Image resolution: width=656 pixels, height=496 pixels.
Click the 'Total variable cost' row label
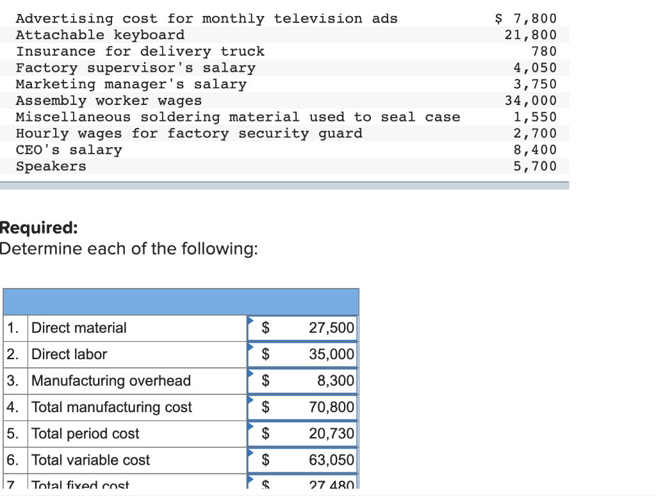91,460
